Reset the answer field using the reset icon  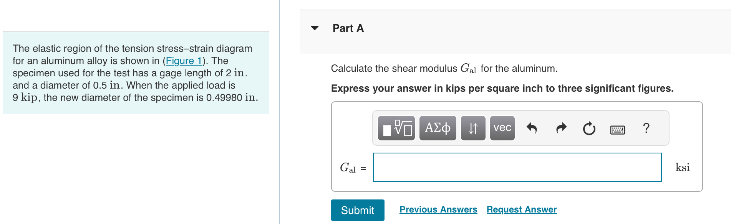pos(589,128)
